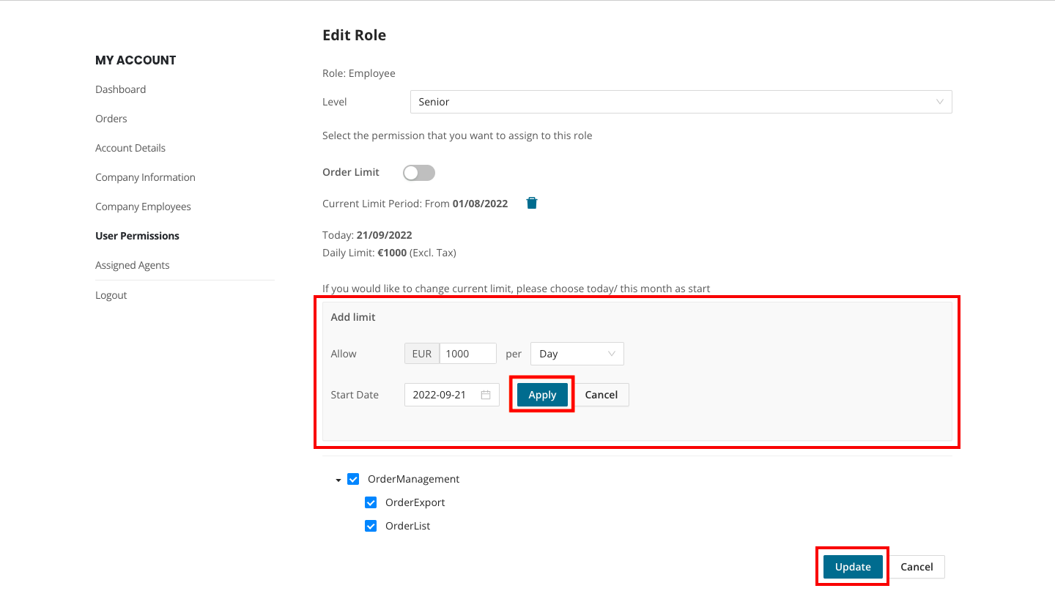Uncheck the OrderExport permission
This screenshot has width=1055, height=602.
(371, 502)
